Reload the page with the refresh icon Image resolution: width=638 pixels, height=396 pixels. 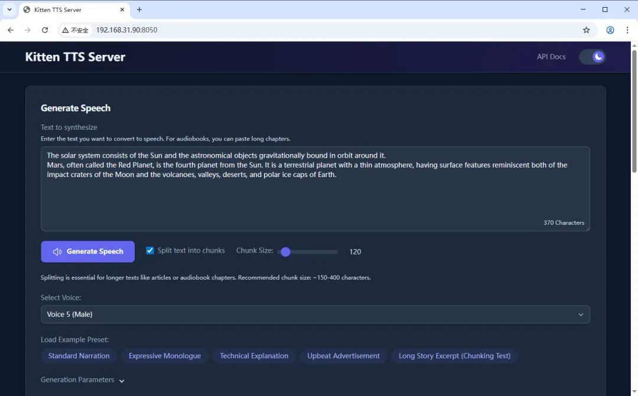45,30
